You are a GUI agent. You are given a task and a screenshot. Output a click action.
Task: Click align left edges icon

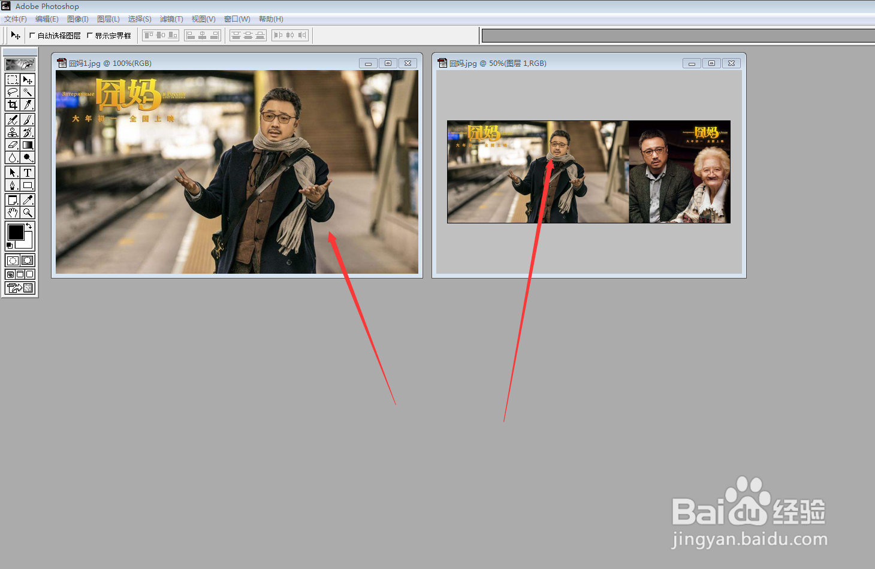coord(191,35)
